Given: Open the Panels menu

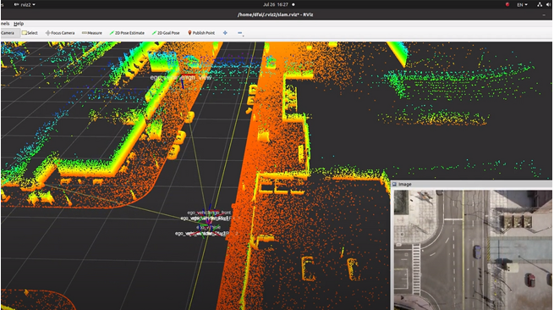Looking at the screenshot, I should 4,24.
